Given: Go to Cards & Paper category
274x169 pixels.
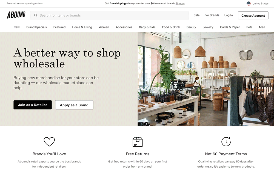Looking at the screenshot, I should [230, 27].
